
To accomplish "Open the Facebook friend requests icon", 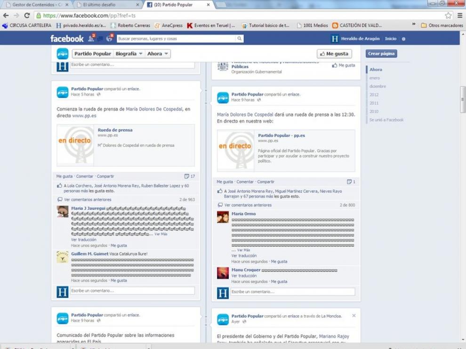I will [91, 38].
